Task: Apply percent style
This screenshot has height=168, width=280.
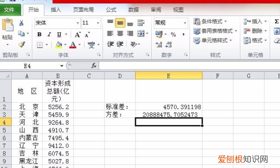Action: 173,35
